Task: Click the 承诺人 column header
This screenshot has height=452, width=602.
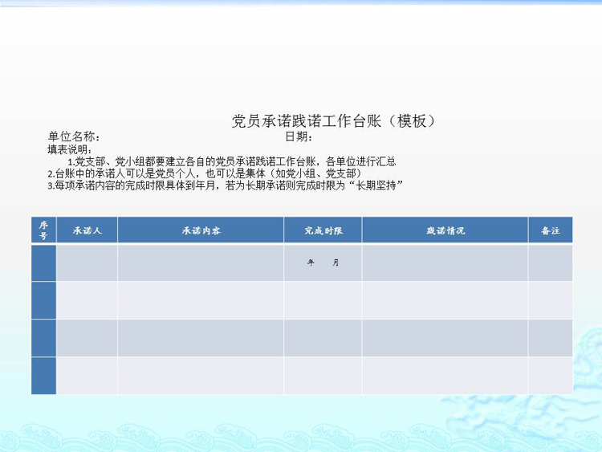Action: coord(87,230)
